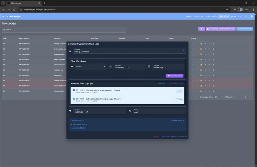Click the yellow document icon for INV-202509-007
The width and height of the screenshot is (257, 167).
[x=201, y=86]
